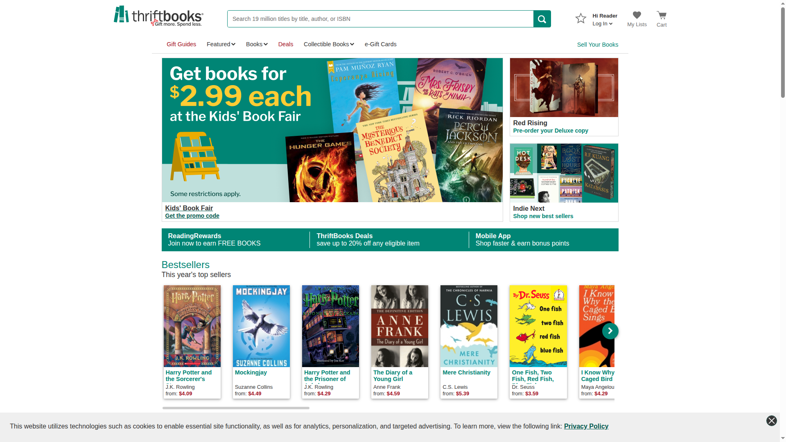Expand the Featured menu
The image size is (786, 442).
point(221,44)
